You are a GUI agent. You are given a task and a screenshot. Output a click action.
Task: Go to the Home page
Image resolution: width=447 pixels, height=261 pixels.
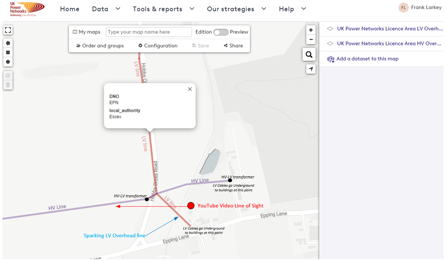point(70,9)
